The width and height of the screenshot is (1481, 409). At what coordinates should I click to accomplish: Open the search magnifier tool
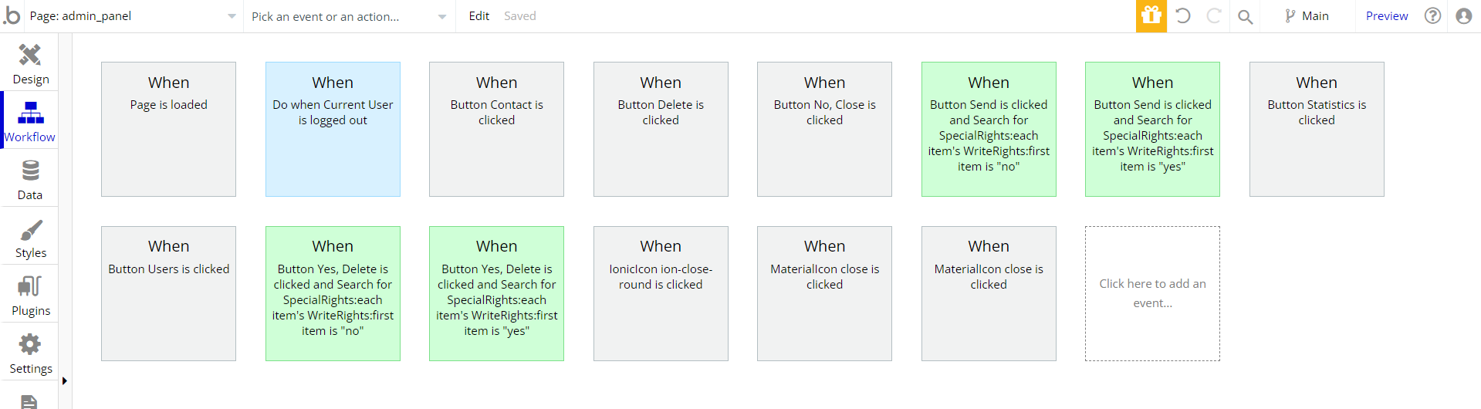[1246, 16]
